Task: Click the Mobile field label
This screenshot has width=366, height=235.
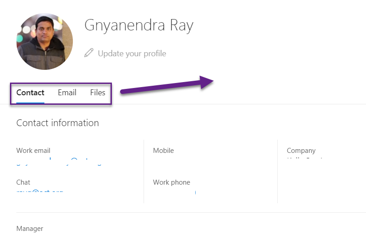Action: click(x=164, y=150)
